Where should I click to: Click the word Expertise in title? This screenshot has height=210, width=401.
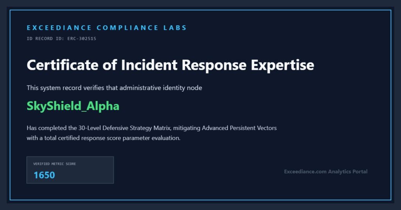282,65
